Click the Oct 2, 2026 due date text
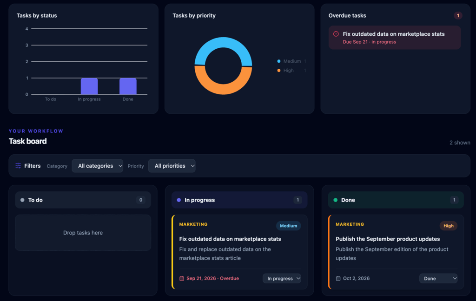The image size is (476, 301). tap(356, 278)
